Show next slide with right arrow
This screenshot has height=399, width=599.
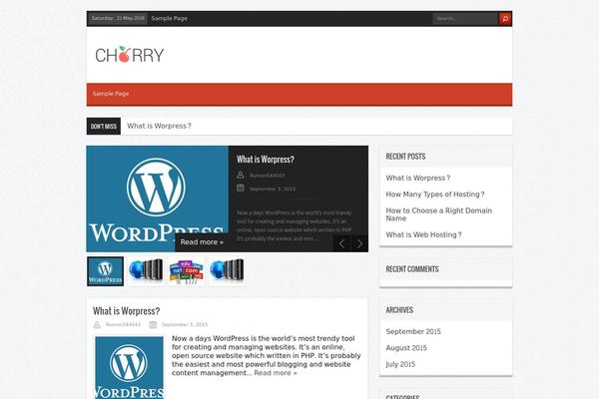[x=359, y=243]
